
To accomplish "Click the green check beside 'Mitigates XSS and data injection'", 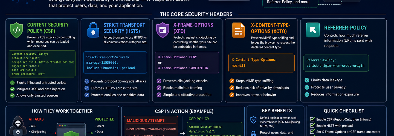I will click(12, 89).
